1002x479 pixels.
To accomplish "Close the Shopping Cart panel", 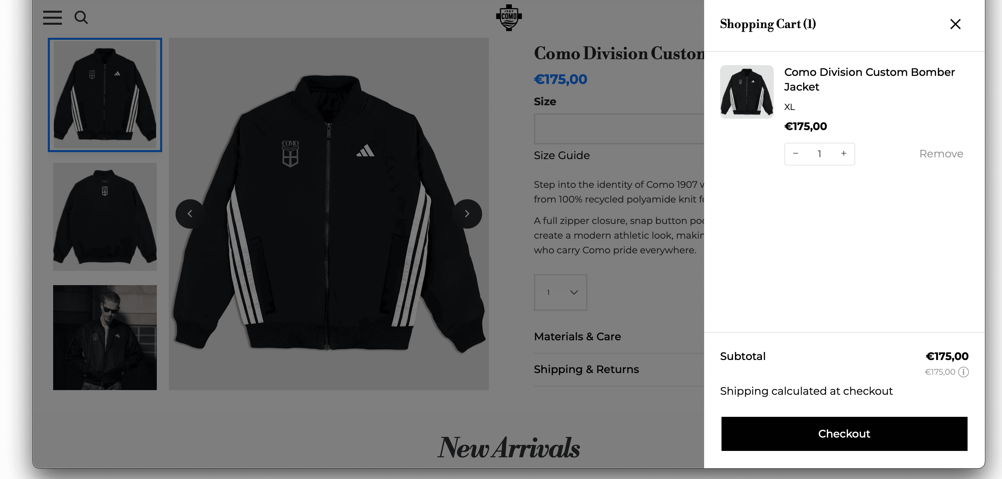I will (955, 24).
